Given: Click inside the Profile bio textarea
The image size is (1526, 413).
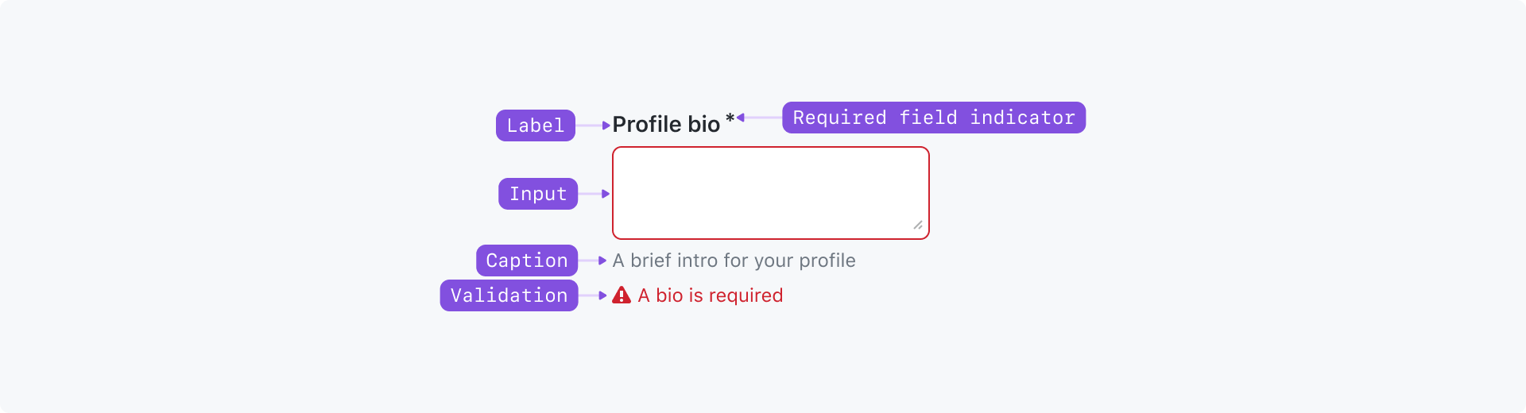Looking at the screenshot, I should pos(770,193).
